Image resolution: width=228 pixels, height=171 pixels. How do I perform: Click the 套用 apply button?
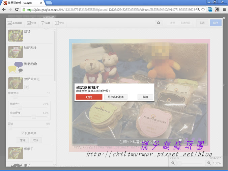click(23, 140)
